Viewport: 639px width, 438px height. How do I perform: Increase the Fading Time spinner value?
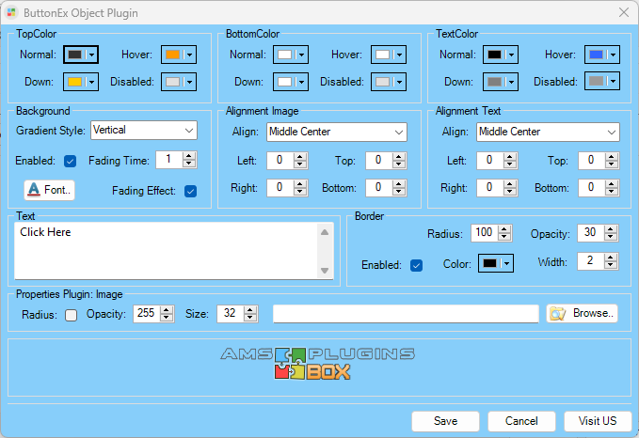point(189,156)
